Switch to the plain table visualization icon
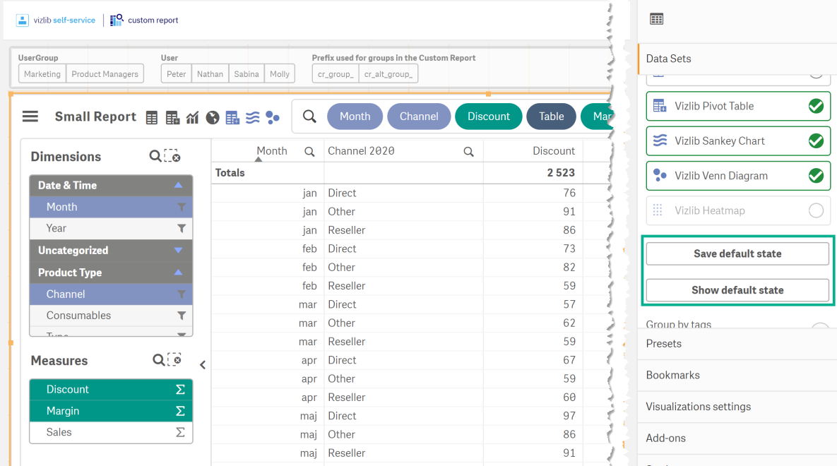Viewport: 837px width, 466px height. (x=152, y=117)
